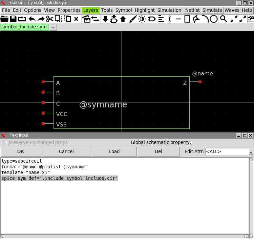Click the Delete X toolbar icon

coord(76,19)
